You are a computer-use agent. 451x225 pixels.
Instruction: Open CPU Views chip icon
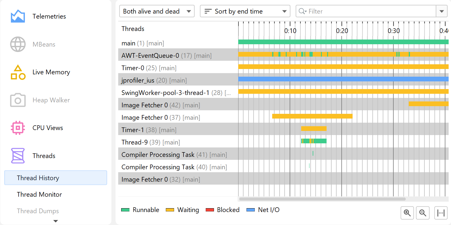pos(18,128)
